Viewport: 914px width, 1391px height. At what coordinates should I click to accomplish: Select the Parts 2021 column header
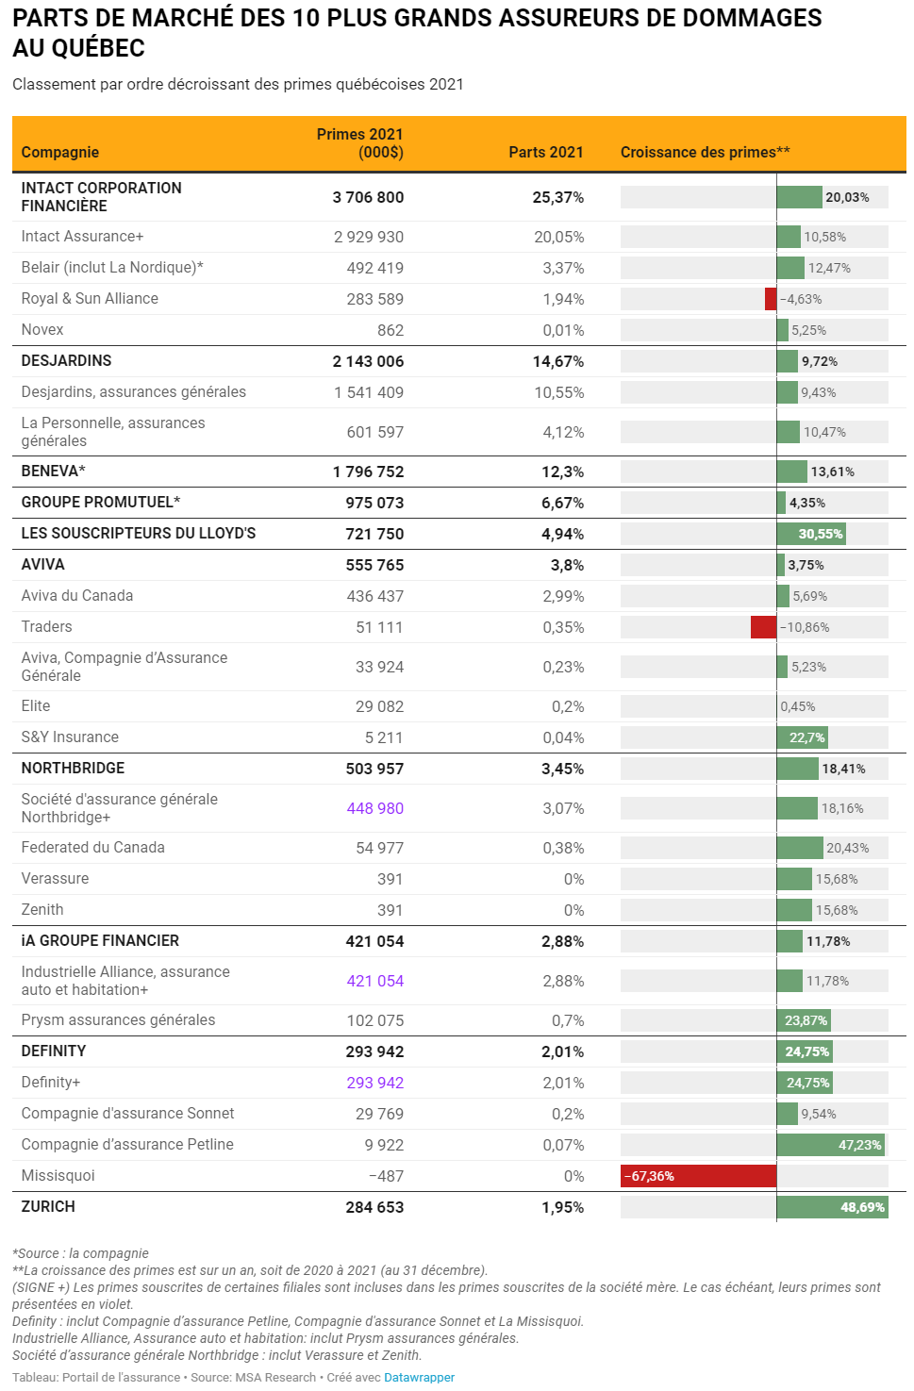[545, 152]
